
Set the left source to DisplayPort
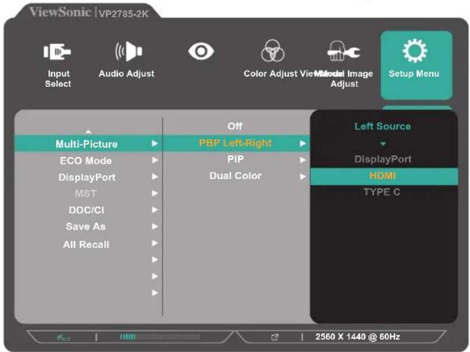[x=383, y=159]
